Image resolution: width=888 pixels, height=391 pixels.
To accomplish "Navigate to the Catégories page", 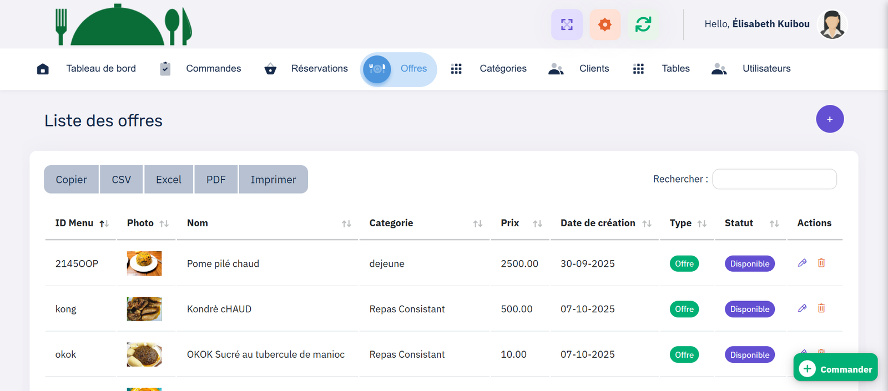I will (x=503, y=69).
